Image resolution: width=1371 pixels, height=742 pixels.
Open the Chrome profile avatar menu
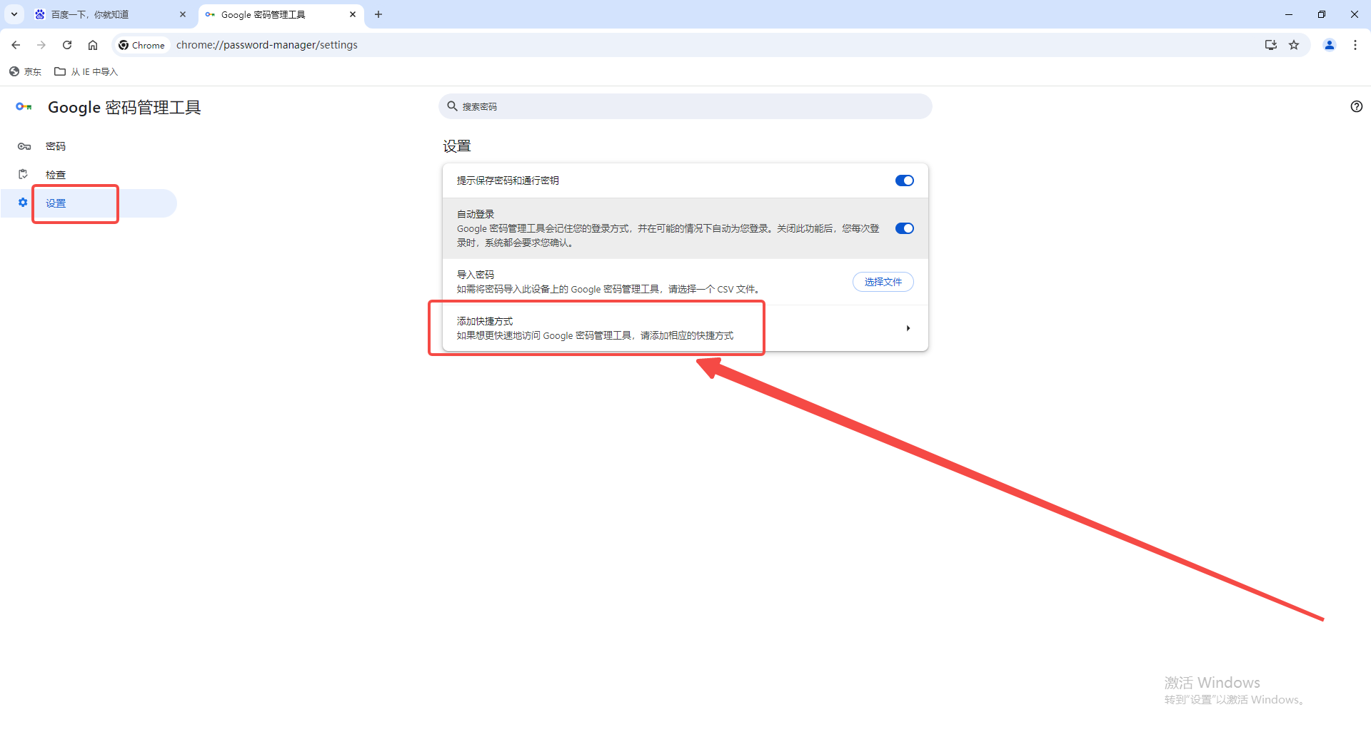coord(1330,45)
